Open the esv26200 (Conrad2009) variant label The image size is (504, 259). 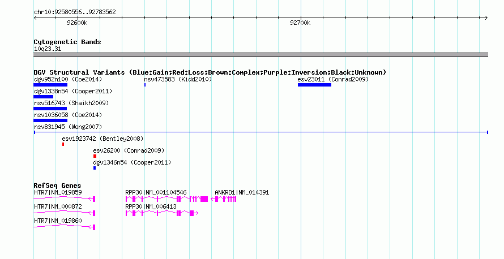[129, 150]
